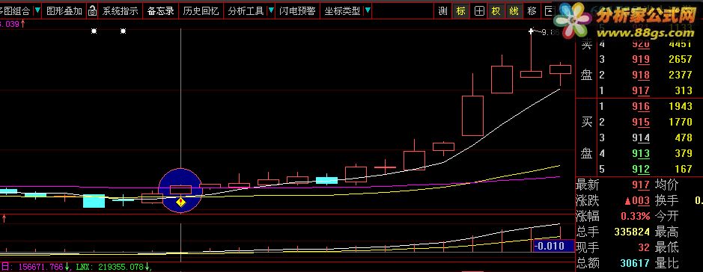Click the 系统指示 button

(x=120, y=11)
